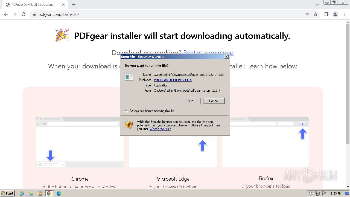Open the Chrome three-dot menu
Viewport: 350px width, 197px height.
(344, 14)
